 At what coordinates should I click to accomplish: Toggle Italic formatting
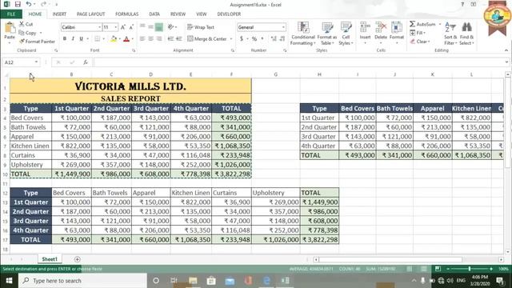pyautogui.click(x=73, y=39)
